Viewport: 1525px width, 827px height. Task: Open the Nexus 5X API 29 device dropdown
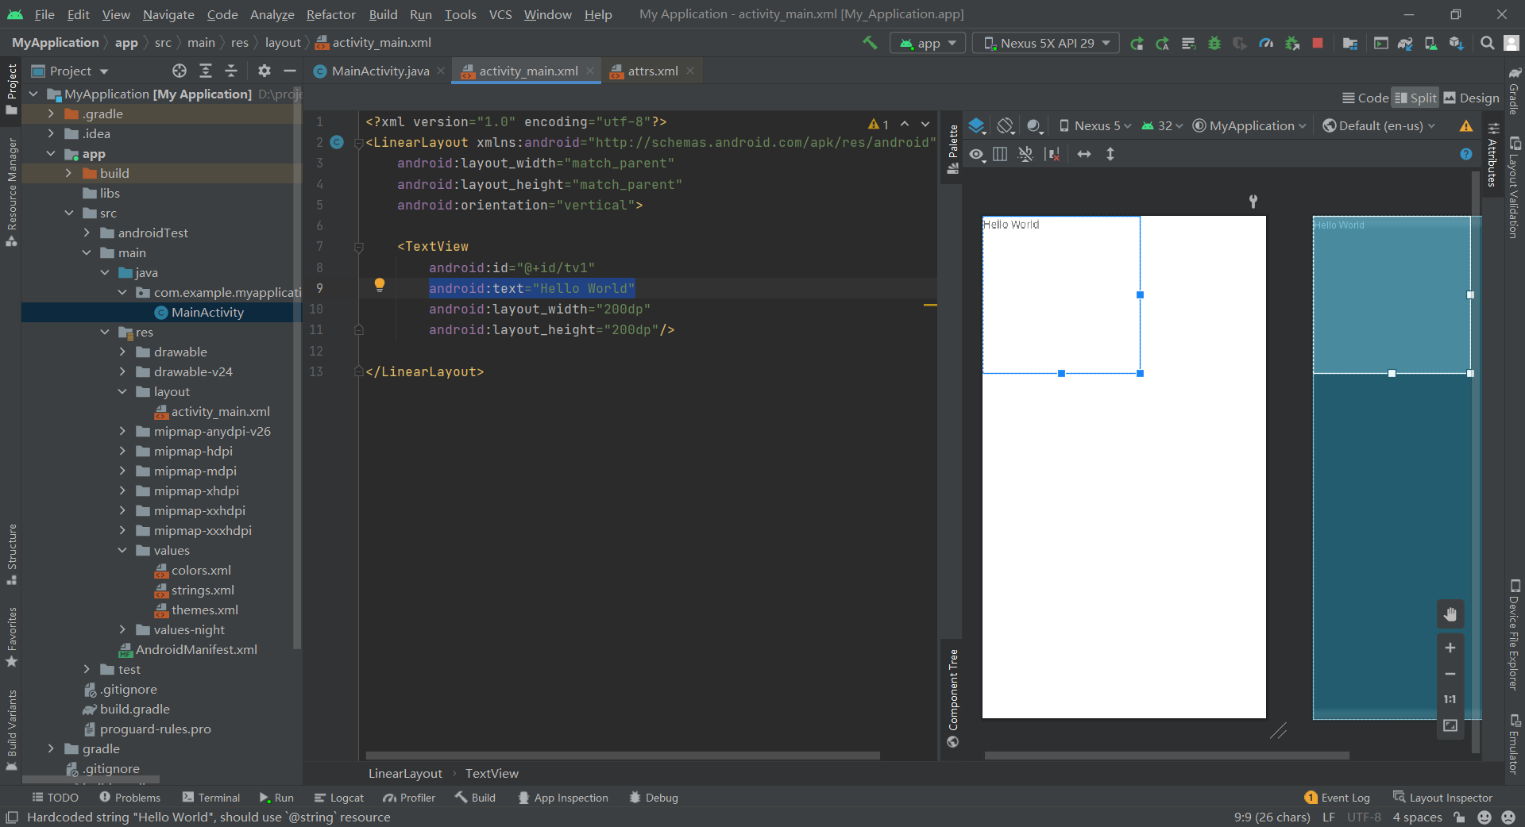click(1045, 43)
